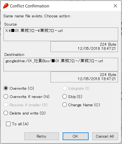Click the Conflict Confirmation title text

[x=30, y=6]
